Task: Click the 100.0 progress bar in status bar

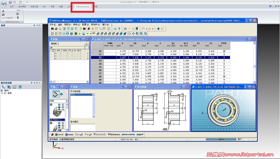Action: pos(221,139)
